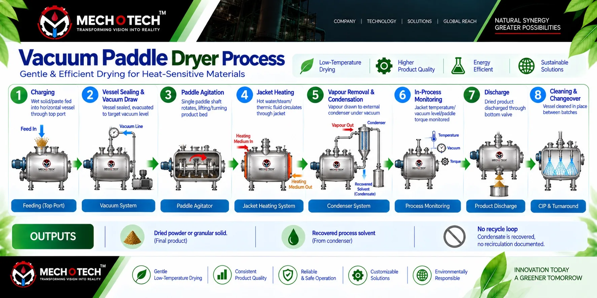This screenshot has height=298, width=597.
Task: Open the COMPANY menu item
Action: (x=344, y=21)
